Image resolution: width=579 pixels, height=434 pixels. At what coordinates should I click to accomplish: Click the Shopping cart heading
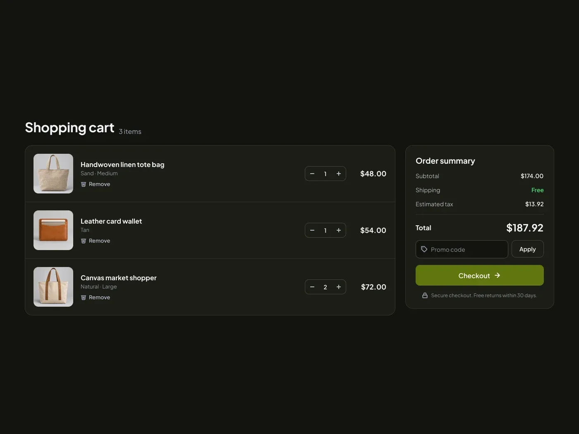pyautogui.click(x=69, y=128)
